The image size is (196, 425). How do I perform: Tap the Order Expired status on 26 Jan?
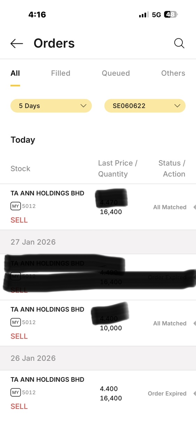point(167,394)
